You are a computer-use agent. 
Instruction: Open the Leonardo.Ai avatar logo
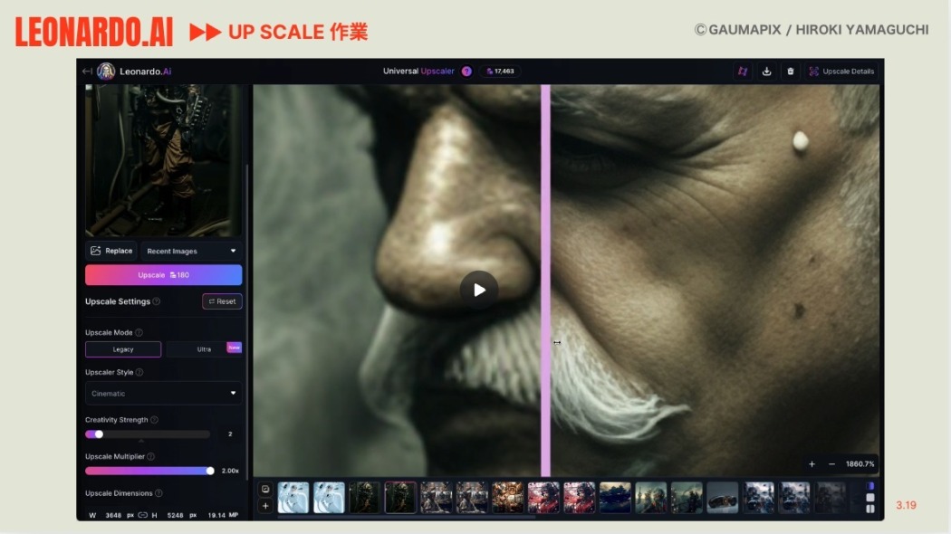(106, 71)
